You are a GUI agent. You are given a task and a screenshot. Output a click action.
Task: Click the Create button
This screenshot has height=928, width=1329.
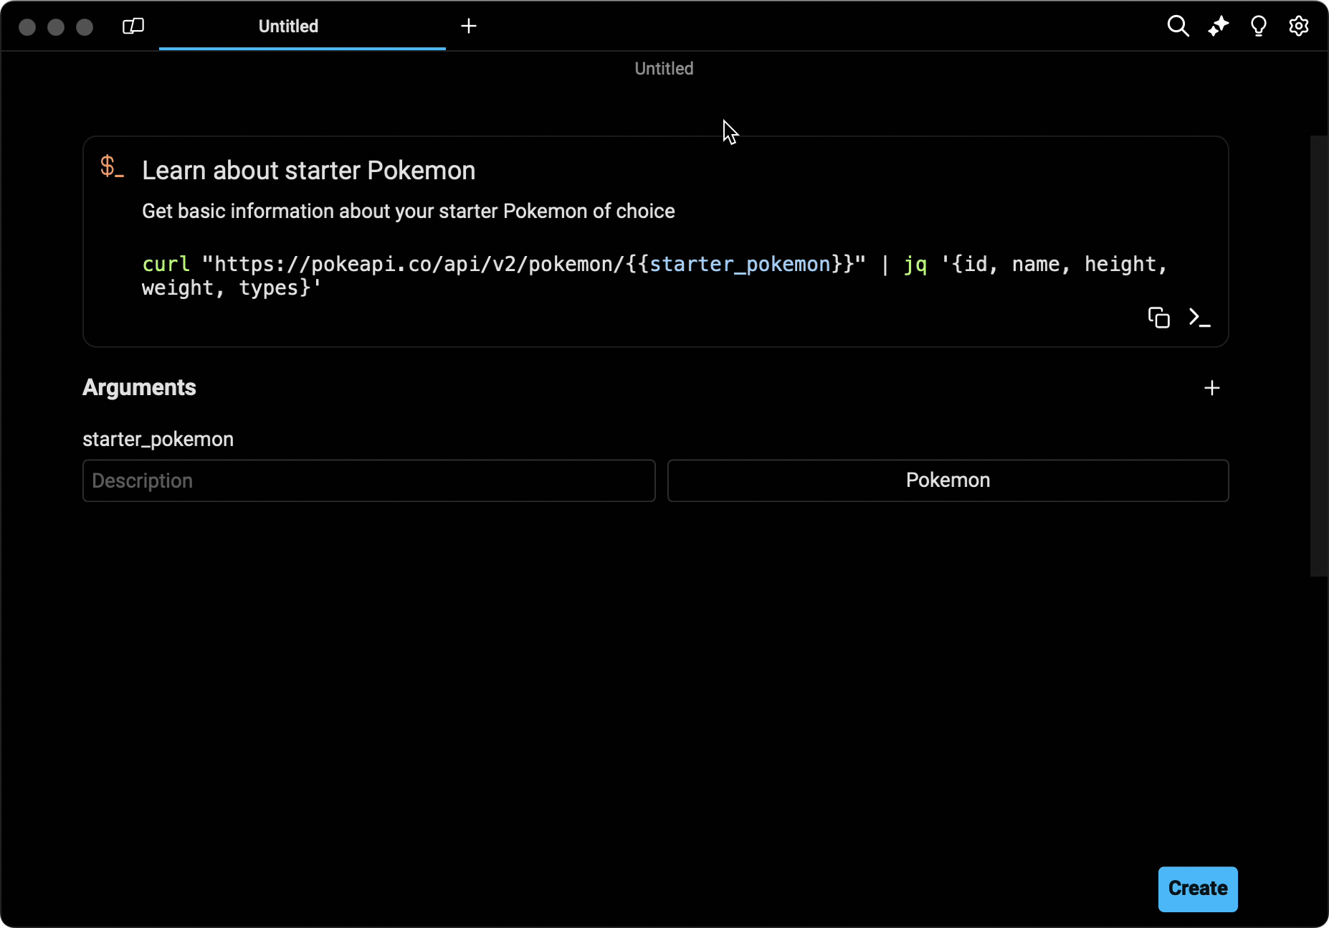1197,889
